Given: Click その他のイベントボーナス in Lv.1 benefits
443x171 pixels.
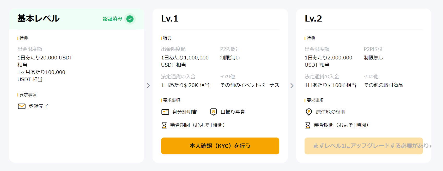Looking at the screenshot, I should [250, 85].
